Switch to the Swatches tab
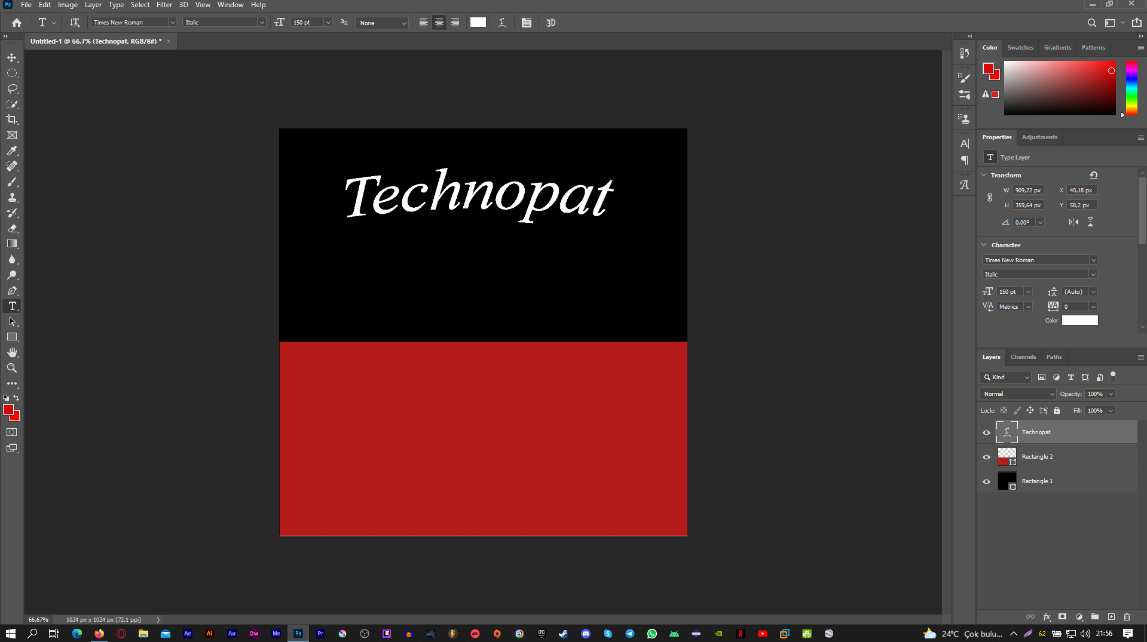Screen dimensions: 1147x642 pyautogui.click(x=1020, y=48)
